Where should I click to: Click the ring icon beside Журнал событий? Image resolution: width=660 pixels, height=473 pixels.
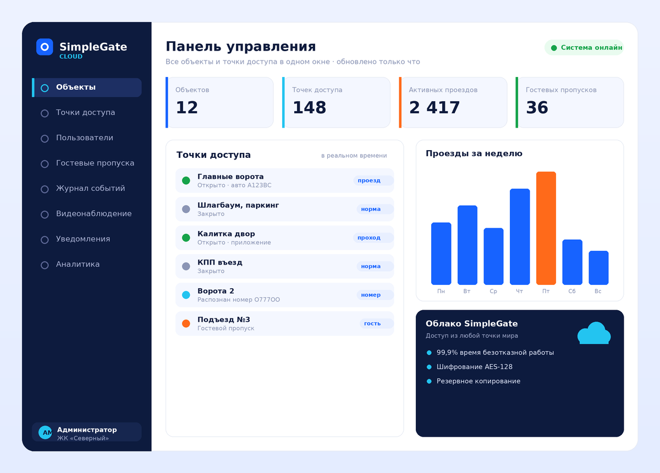tap(45, 189)
